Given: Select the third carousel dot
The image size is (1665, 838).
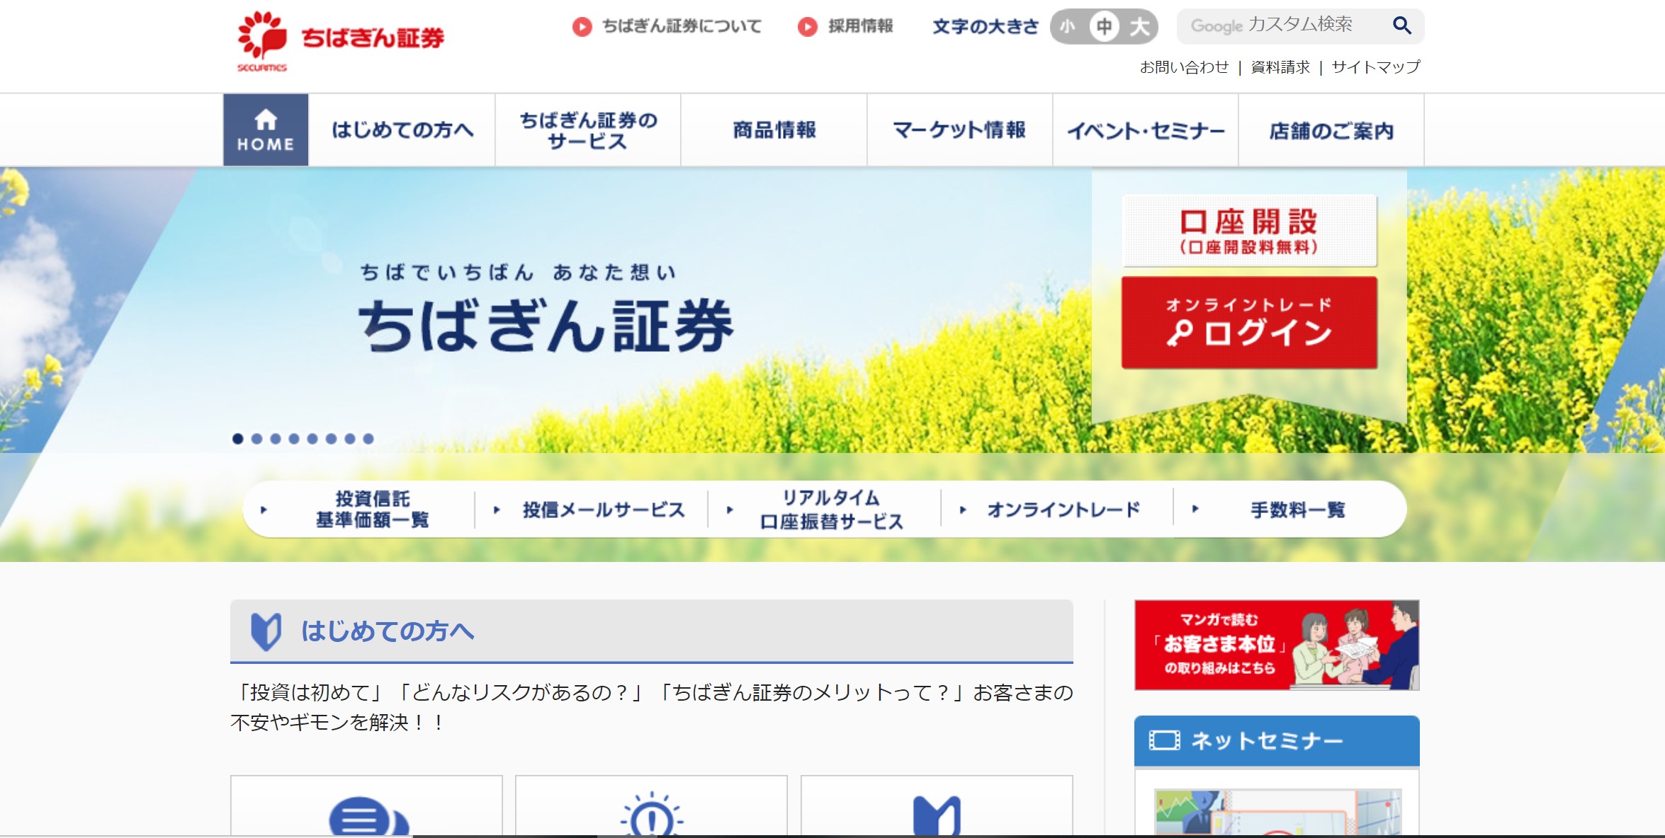Looking at the screenshot, I should (x=276, y=439).
